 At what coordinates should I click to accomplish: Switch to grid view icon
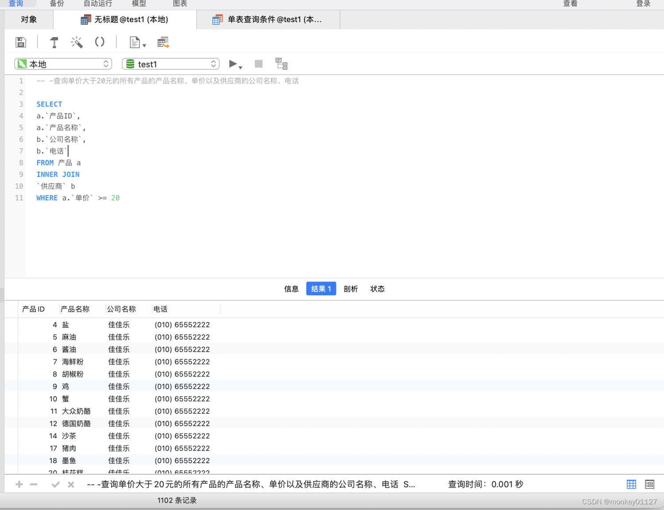(x=631, y=484)
